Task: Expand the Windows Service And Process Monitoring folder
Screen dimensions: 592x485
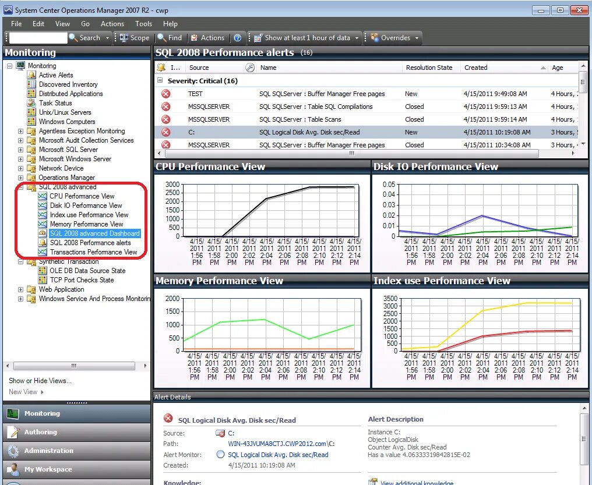Action: pyautogui.click(x=20, y=299)
